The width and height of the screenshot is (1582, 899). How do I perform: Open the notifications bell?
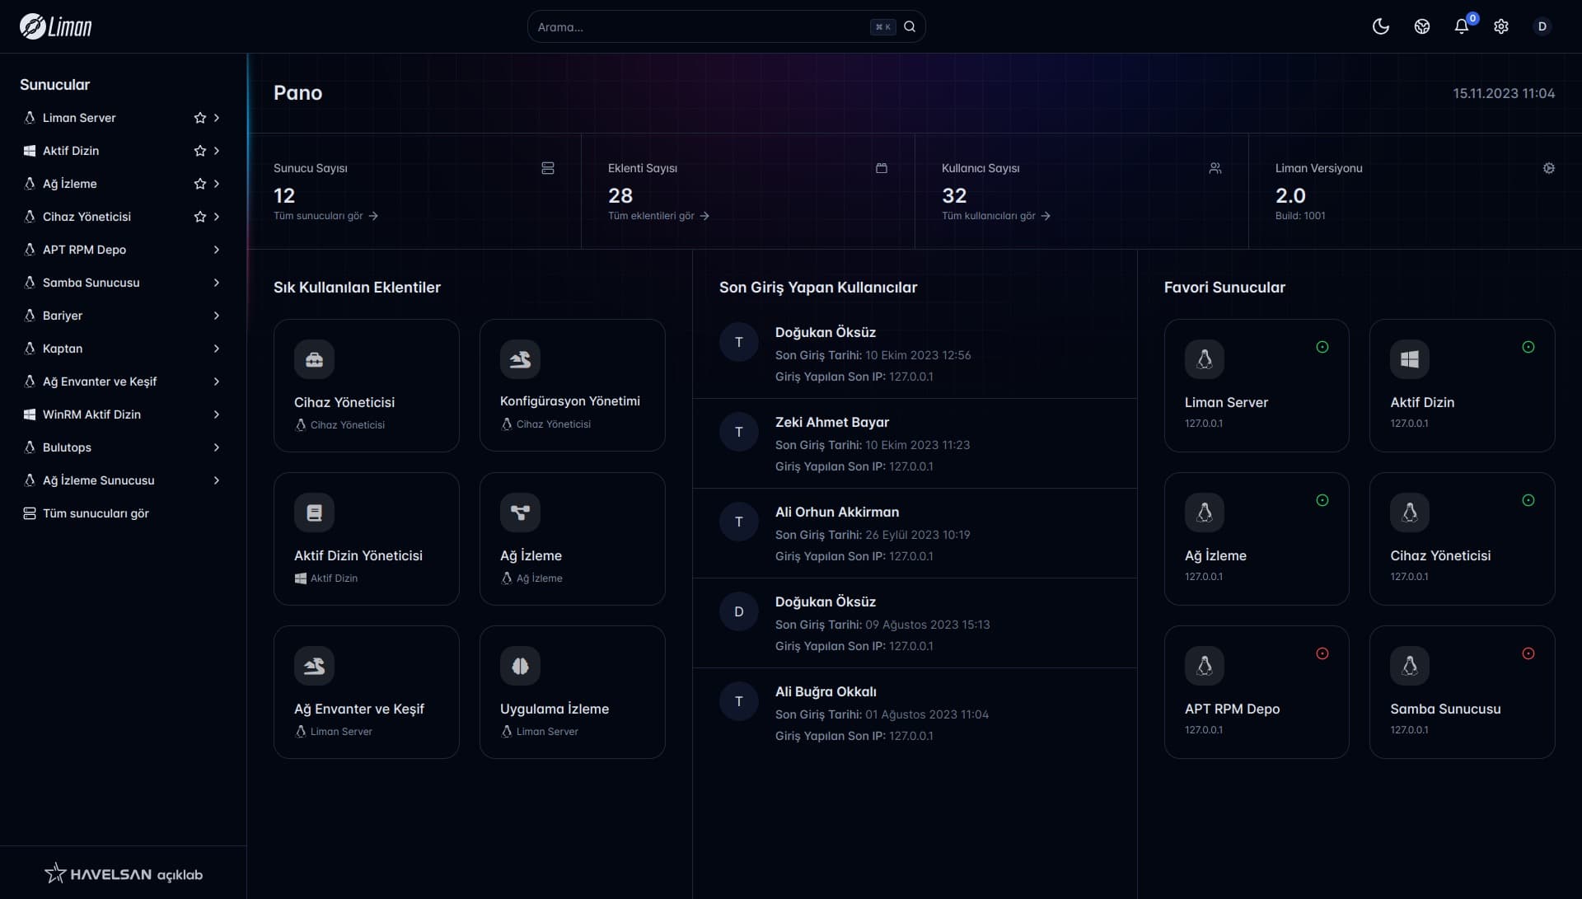[1461, 26]
